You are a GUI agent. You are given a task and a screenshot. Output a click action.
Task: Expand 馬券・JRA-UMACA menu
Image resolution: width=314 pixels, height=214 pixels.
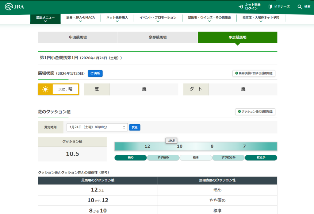point(80,19)
